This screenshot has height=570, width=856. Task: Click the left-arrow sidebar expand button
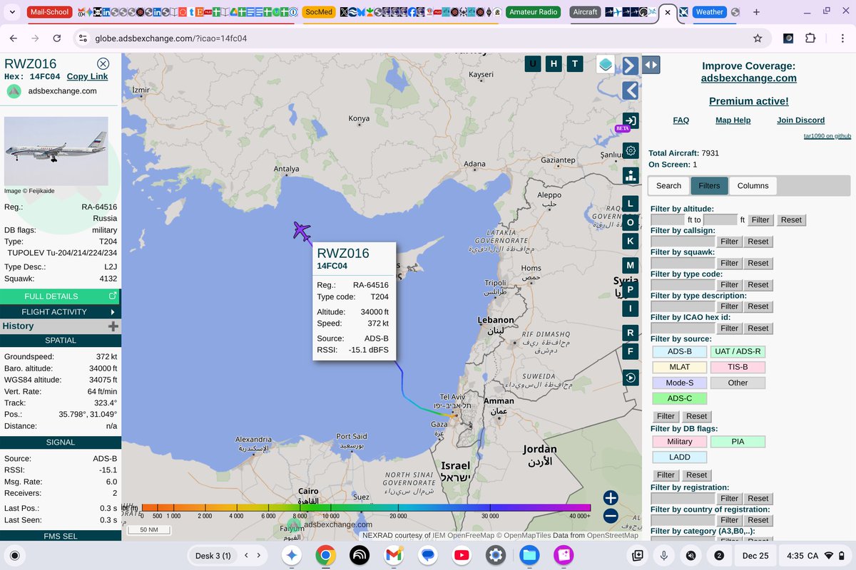(x=630, y=90)
